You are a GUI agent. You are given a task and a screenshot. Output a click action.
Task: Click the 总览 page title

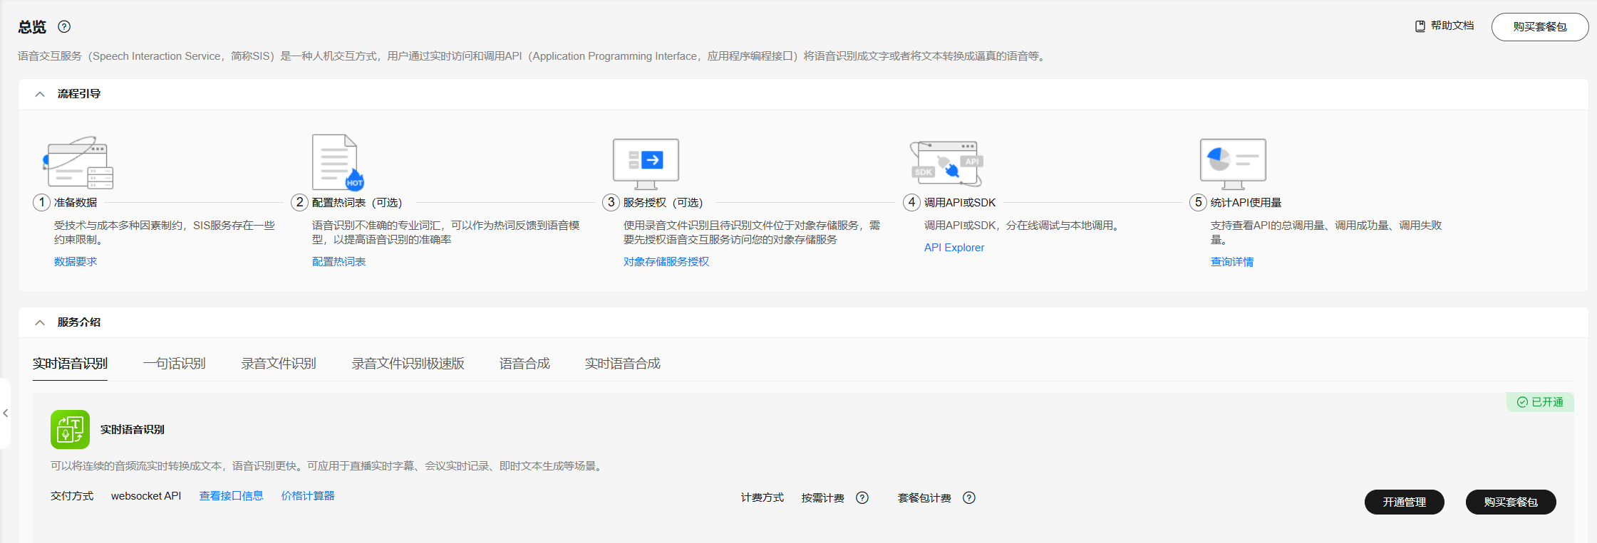click(x=32, y=27)
